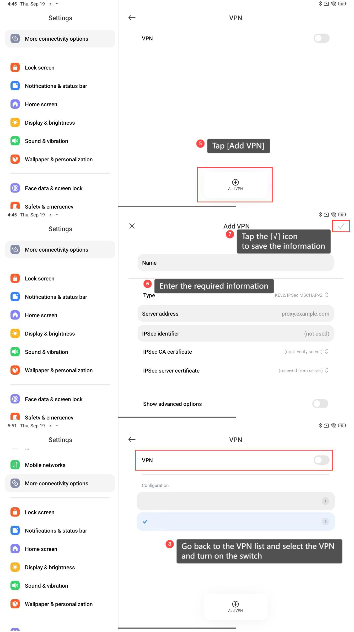
Task: Tap the checkmark icon to save VPN
Action: pos(341,226)
